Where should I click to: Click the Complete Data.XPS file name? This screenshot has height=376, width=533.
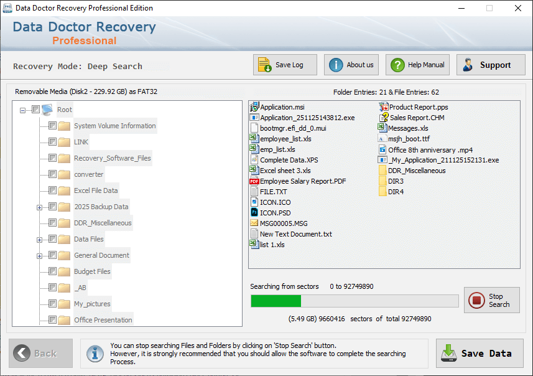(289, 160)
